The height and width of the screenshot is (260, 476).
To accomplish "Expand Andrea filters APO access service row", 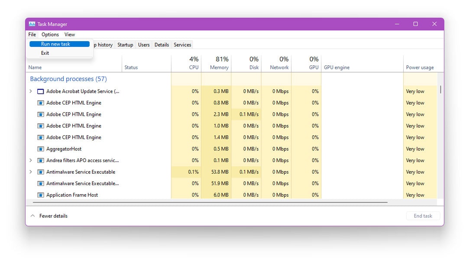I will [31, 160].
